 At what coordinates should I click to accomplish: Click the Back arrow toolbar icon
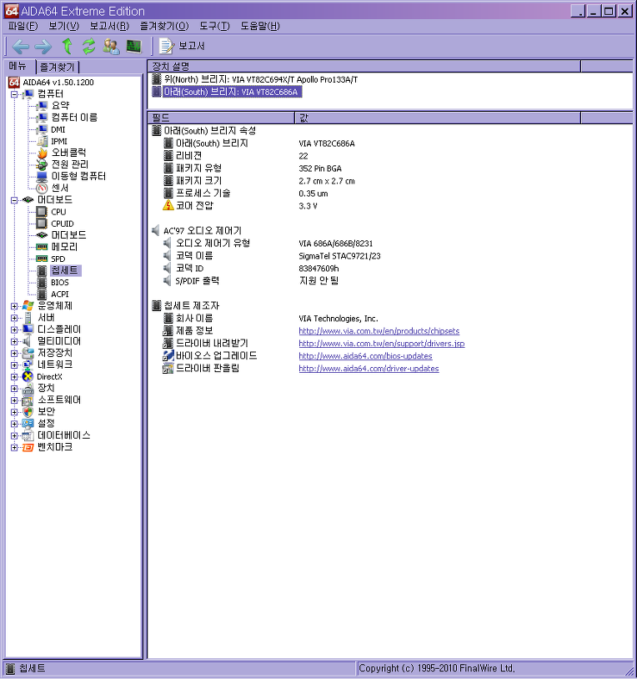(x=20, y=47)
